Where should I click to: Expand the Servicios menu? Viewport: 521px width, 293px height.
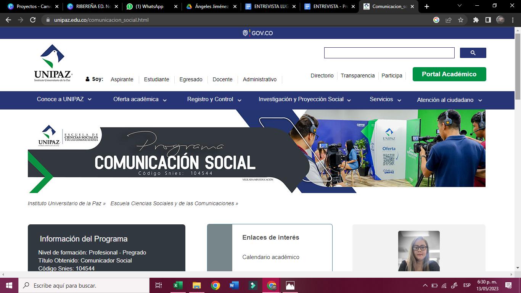click(385, 99)
